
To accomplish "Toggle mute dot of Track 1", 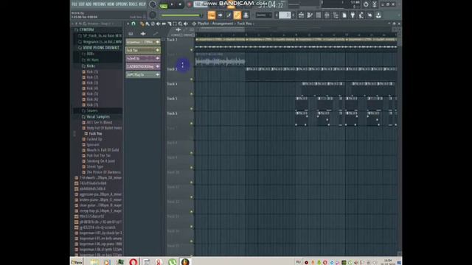I will tap(192, 50).
